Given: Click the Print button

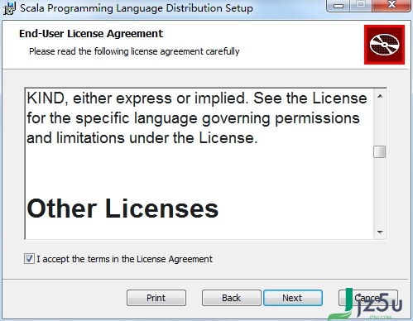Looking at the screenshot, I should (x=156, y=298).
